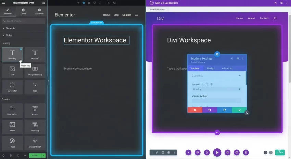Save module settings with green check
The height and width of the screenshot is (159, 291).
(239, 110)
